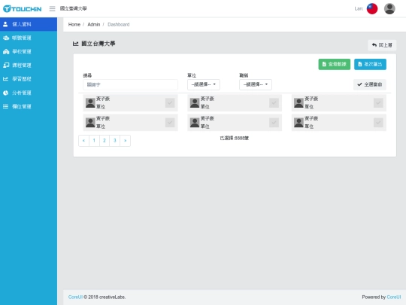Image resolution: width=406 pixels, height=305 pixels.
Task: Open 課程管理 via its course icon
Action: coord(6,65)
